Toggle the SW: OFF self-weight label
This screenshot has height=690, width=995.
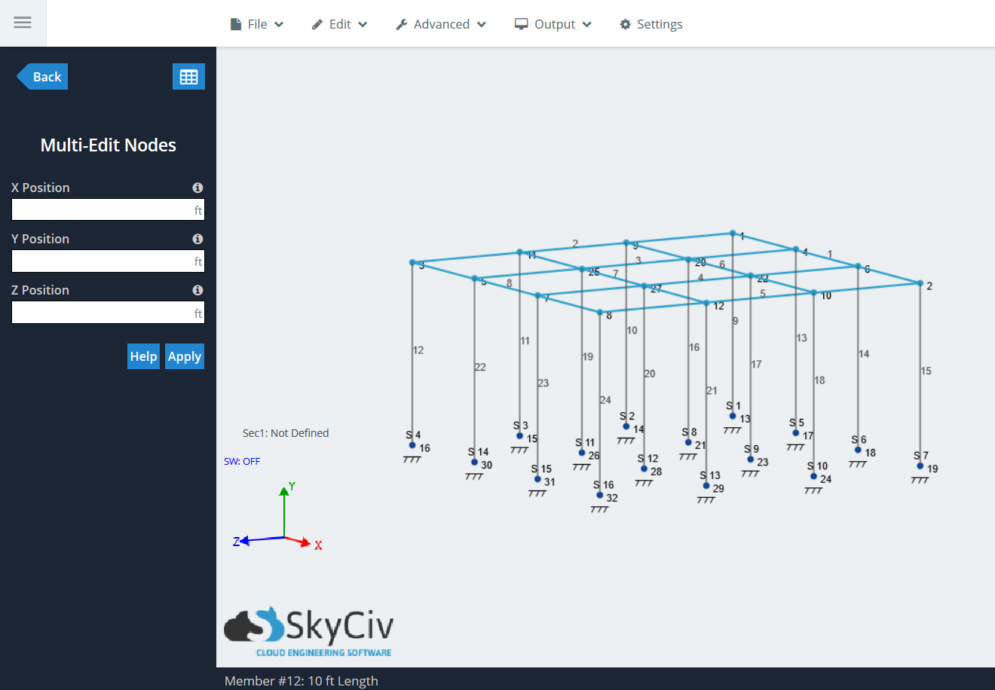point(242,461)
